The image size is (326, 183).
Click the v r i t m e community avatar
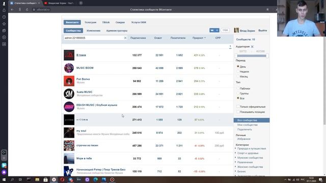pyautogui.click(x=69, y=120)
